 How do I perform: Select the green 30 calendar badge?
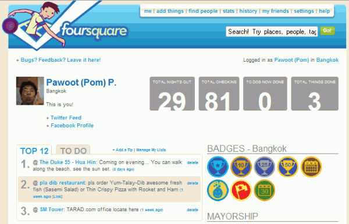point(265,190)
